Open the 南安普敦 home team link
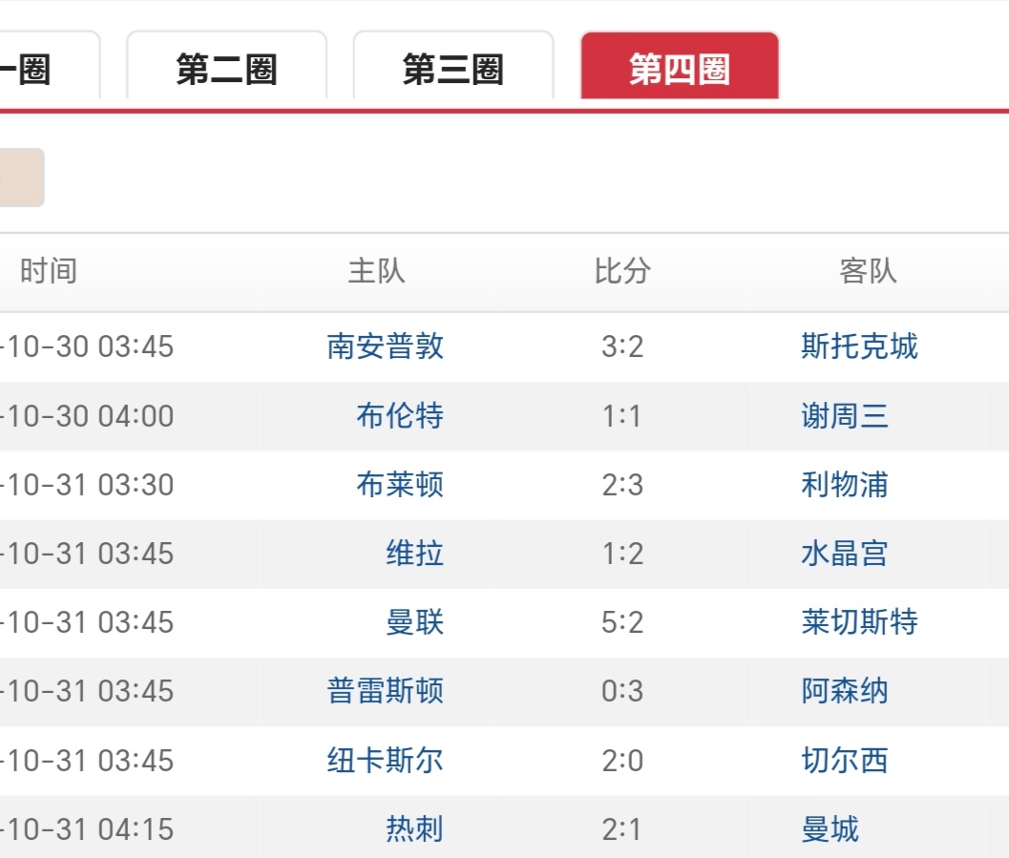The image size is (1009, 858). tap(385, 345)
